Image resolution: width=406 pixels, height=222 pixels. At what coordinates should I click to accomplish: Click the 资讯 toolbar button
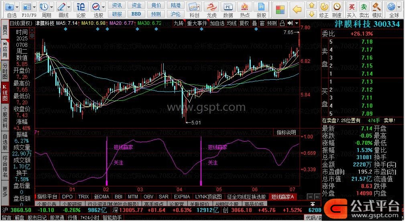[117, 5]
